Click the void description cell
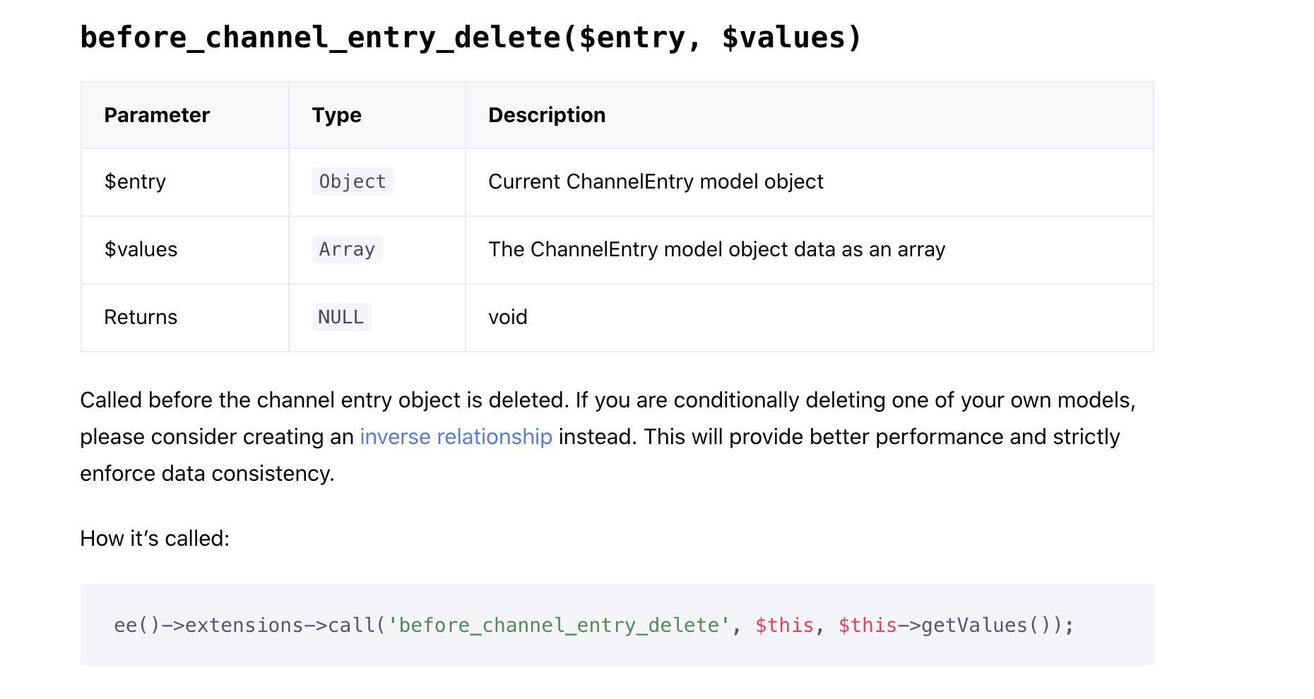 click(x=508, y=316)
